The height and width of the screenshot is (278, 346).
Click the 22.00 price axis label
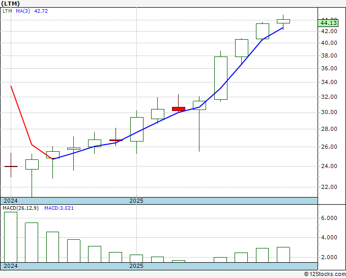tap(329, 187)
